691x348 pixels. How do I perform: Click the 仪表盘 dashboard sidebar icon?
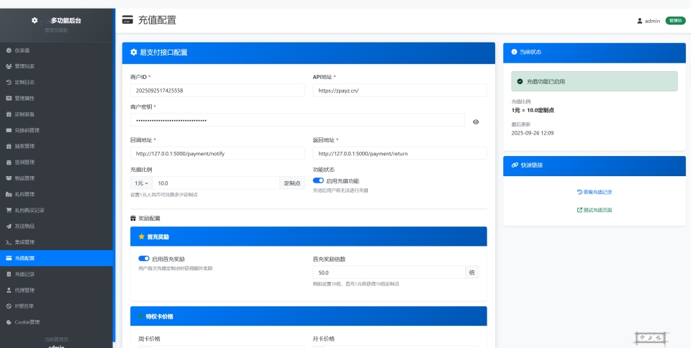click(9, 50)
